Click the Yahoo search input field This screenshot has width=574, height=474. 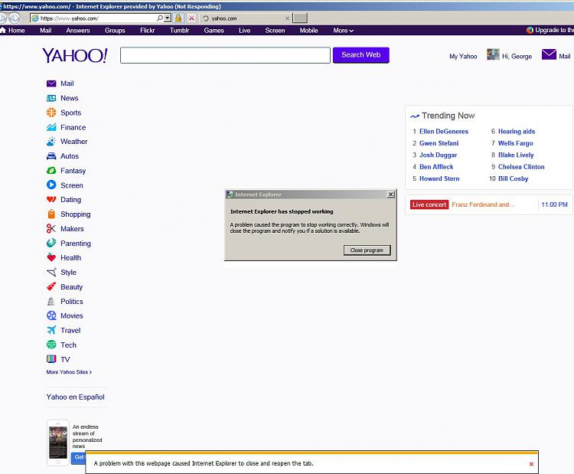tap(225, 55)
